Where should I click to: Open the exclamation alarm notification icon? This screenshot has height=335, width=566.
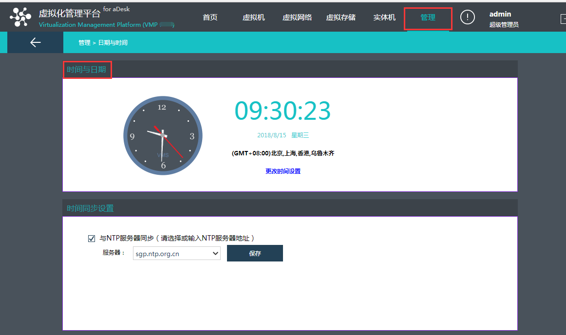[x=467, y=17]
